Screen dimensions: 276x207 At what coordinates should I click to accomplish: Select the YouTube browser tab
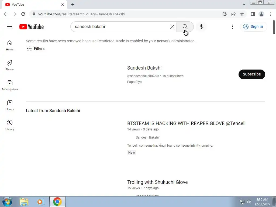pyautogui.click(x=34, y=5)
